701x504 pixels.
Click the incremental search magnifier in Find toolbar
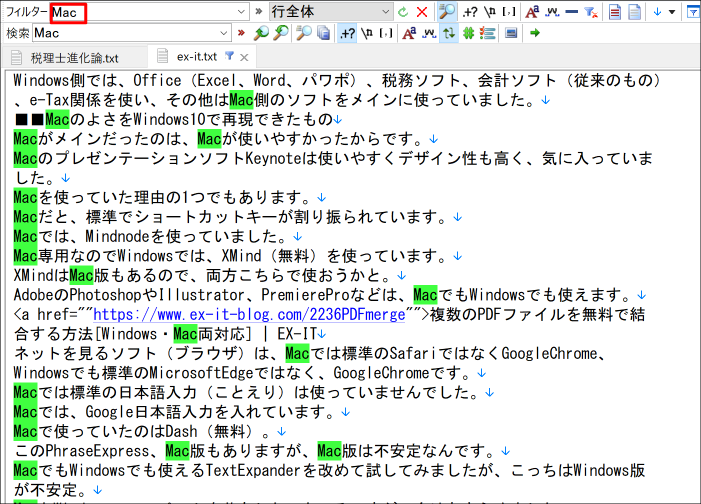[x=303, y=33]
